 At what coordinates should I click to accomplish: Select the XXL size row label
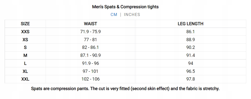tap(25, 79)
